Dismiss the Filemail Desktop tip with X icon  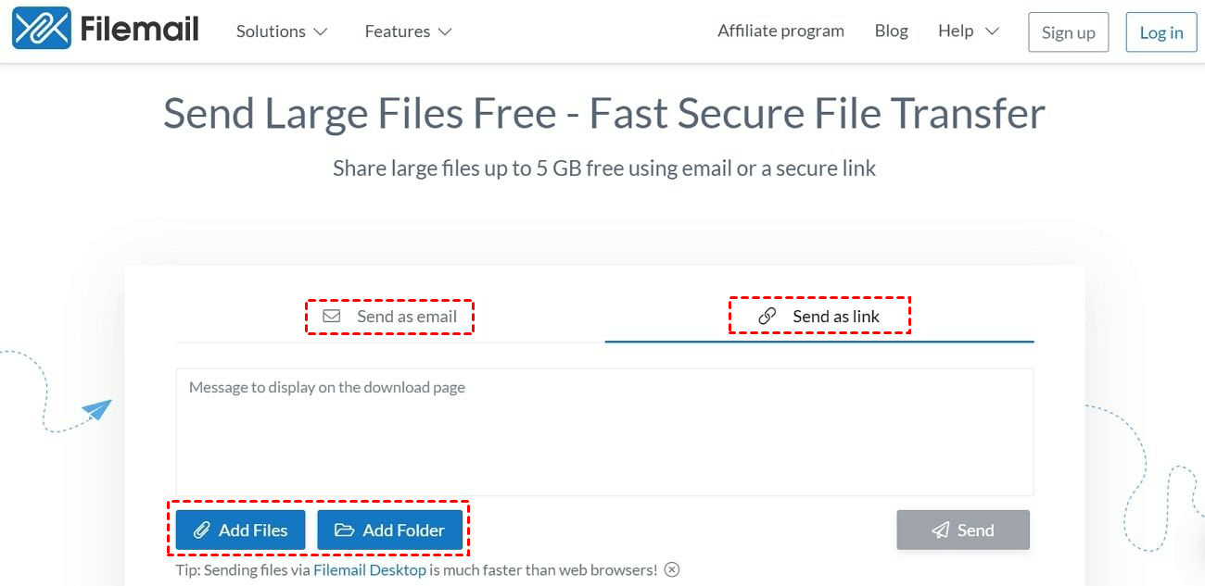tap(672, 570)
